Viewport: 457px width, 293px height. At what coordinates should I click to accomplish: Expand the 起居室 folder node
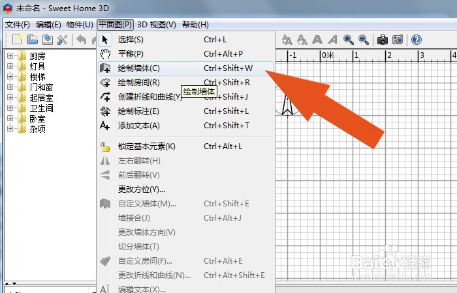pos(10,98)
